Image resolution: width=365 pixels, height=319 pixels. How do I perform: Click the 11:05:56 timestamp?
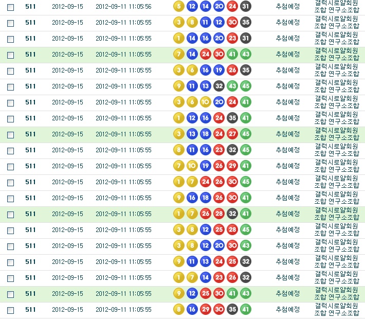(x=123, y=7)
